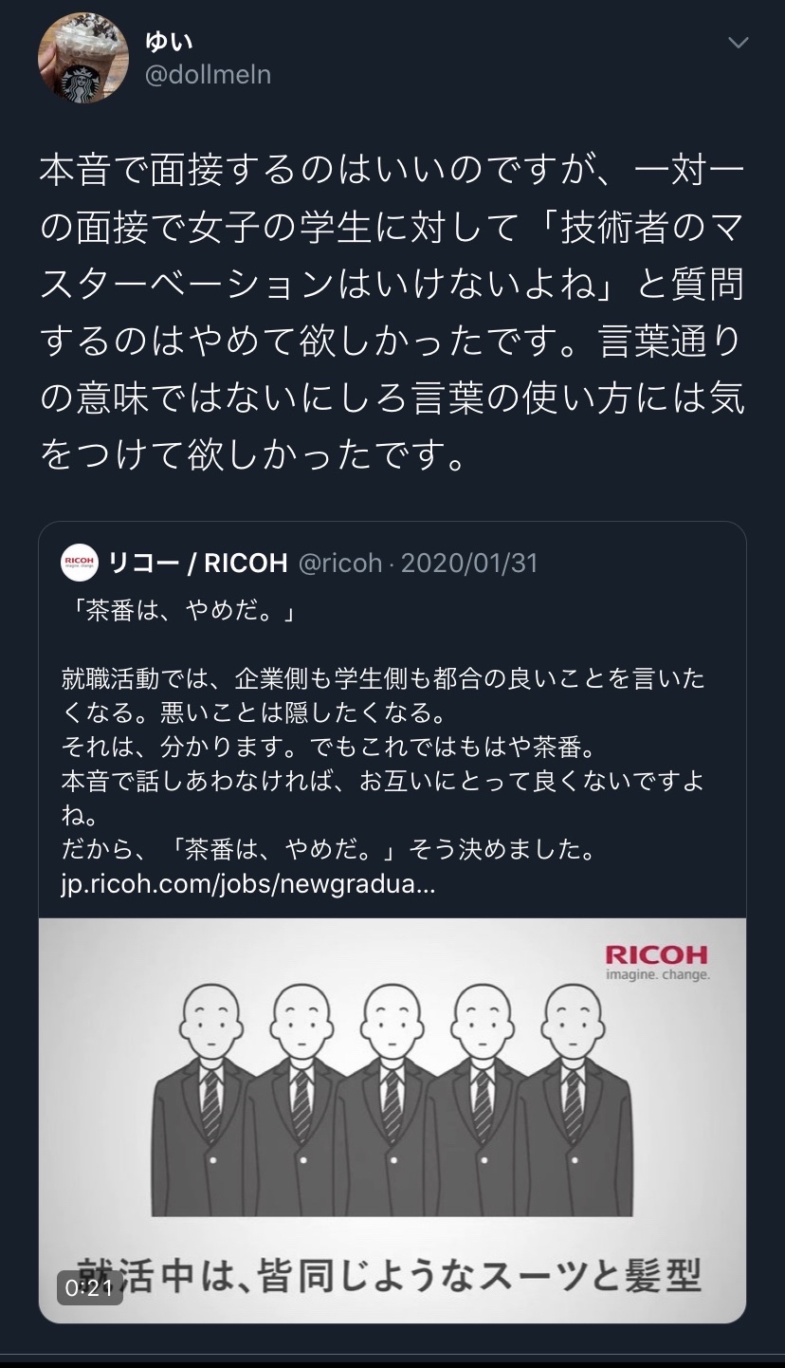The image size is (785, 1368).
Task: Tap the red RICOH logo in video
Action: (656, 953)
